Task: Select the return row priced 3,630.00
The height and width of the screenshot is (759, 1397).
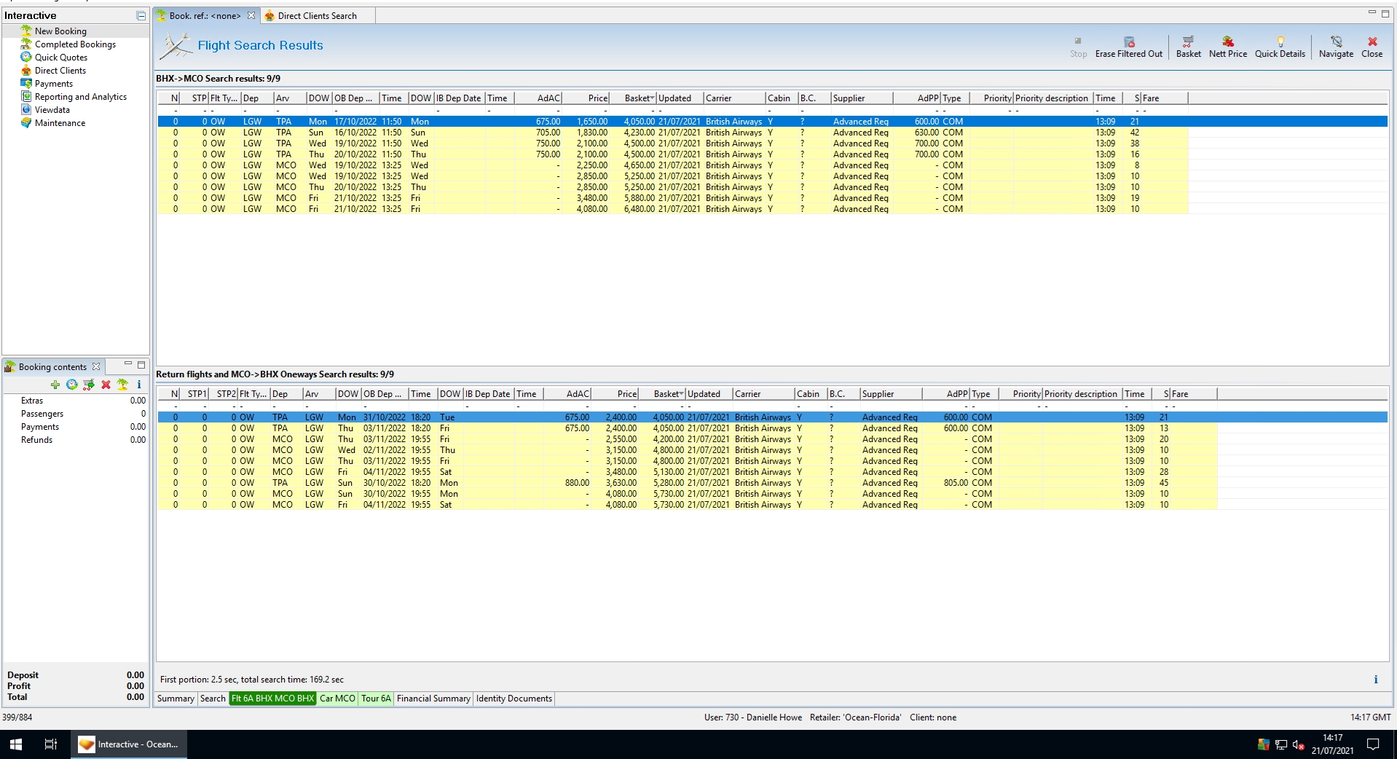Action: [x=688, y=483]
